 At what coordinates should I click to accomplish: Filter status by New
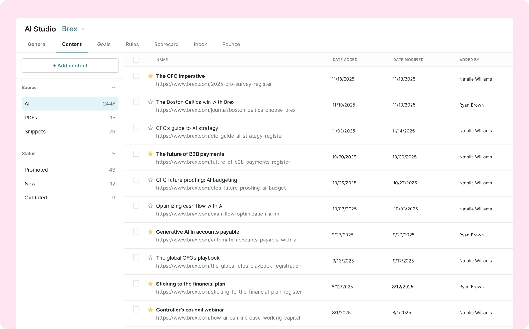click(x=70, y=184)
